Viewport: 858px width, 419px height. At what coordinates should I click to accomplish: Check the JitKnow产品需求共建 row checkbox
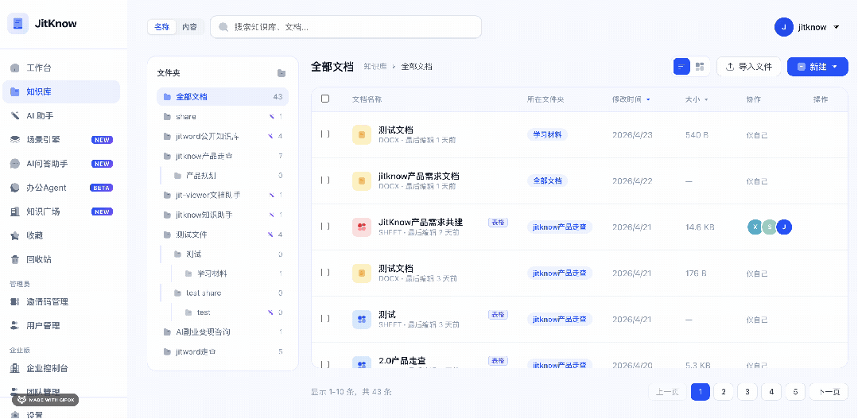coord(325,226)
